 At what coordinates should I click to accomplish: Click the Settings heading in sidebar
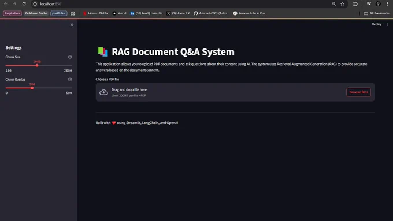(x=13, y=47)
